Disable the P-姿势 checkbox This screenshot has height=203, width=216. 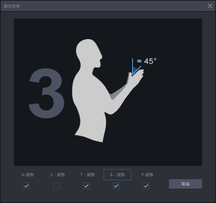pyautogui.click(x=146, y=186)
